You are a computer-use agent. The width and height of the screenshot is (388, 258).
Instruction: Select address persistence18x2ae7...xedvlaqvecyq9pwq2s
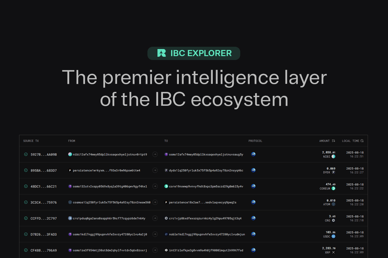point(203,202)
